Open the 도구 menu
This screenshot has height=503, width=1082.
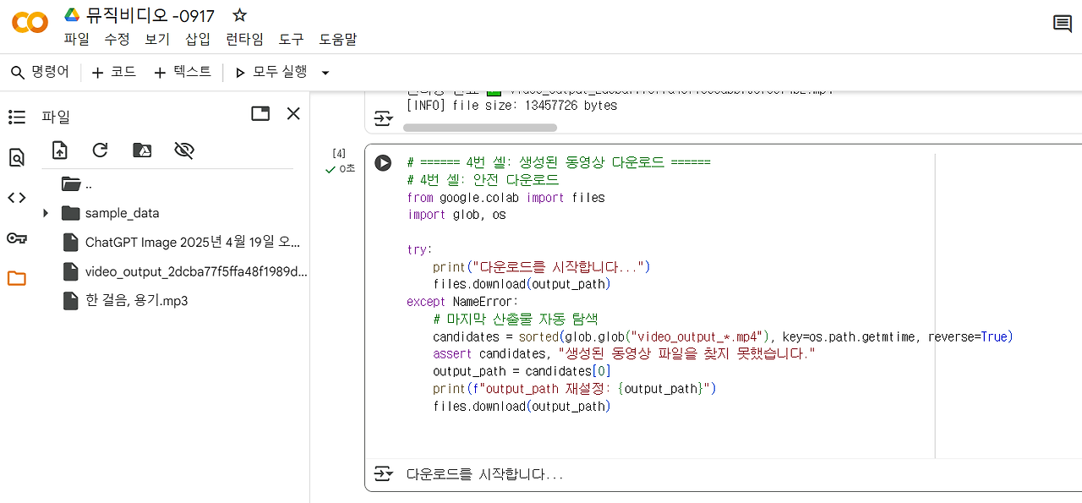pyautogui.click(x=291, y=39)
